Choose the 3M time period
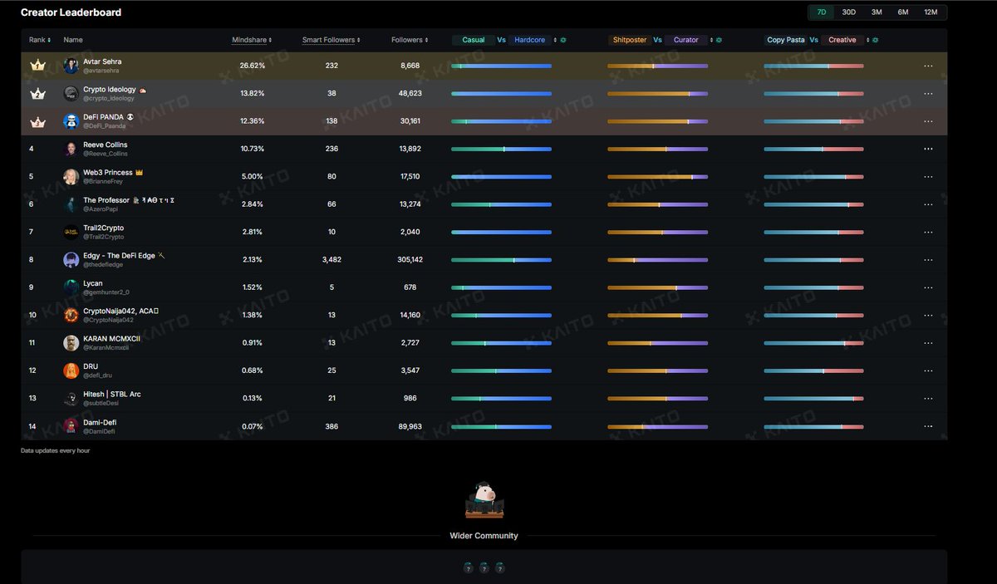 coord(877,12)
